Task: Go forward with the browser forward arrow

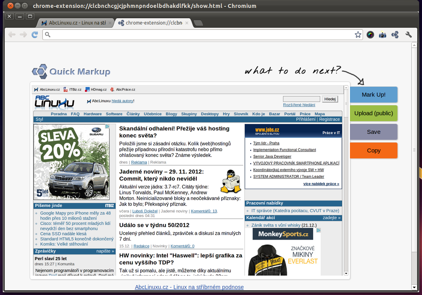Action: pos(23,35)
